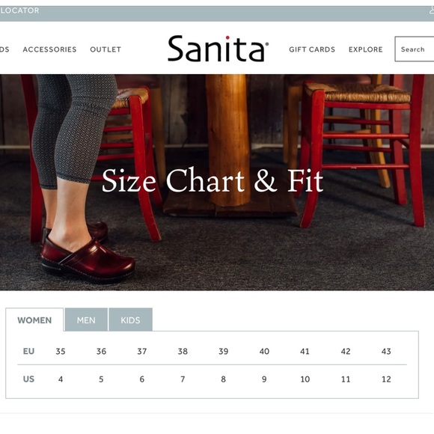
Task: Open the GIFT CARDS page
Action: (x=312, y=49)
